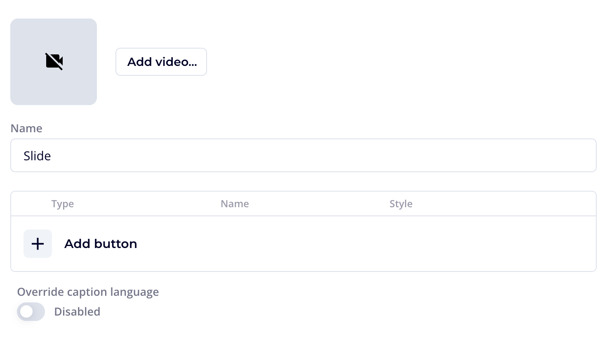Click the Type column header

coord(63,204)
